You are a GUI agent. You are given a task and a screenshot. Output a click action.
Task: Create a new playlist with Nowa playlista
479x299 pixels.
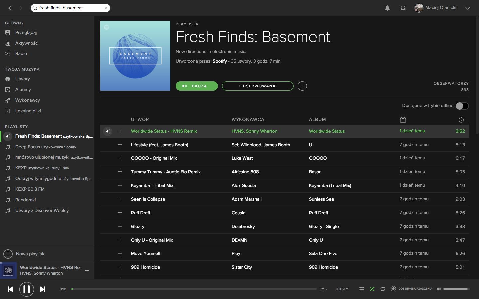click(24, 254)
